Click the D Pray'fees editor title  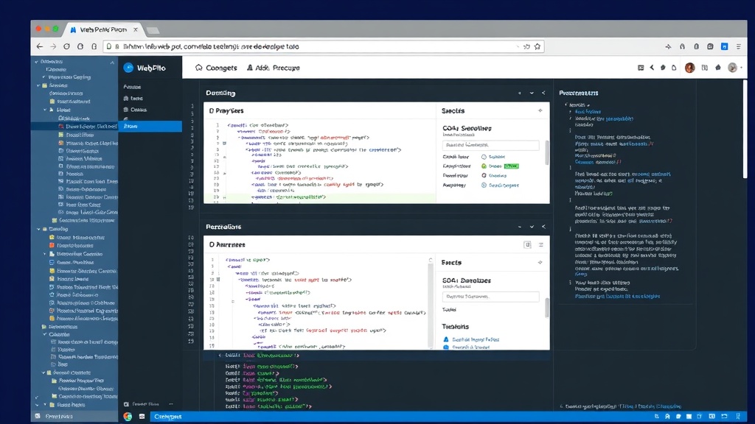[226, 110]
